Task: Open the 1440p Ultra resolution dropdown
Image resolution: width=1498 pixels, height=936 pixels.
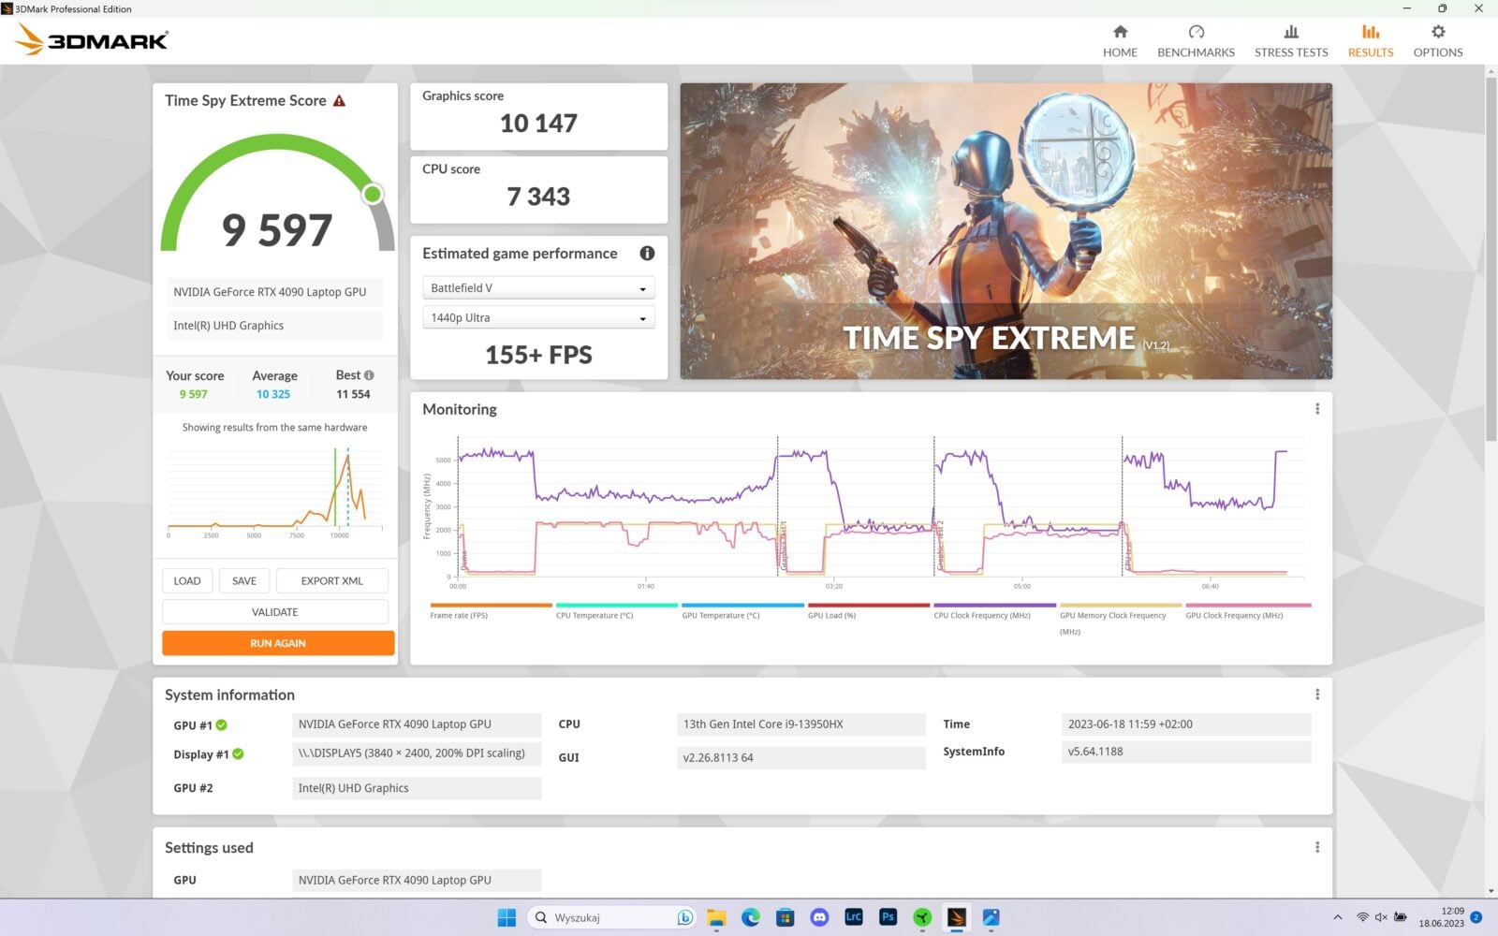Action: click(538, 318)
